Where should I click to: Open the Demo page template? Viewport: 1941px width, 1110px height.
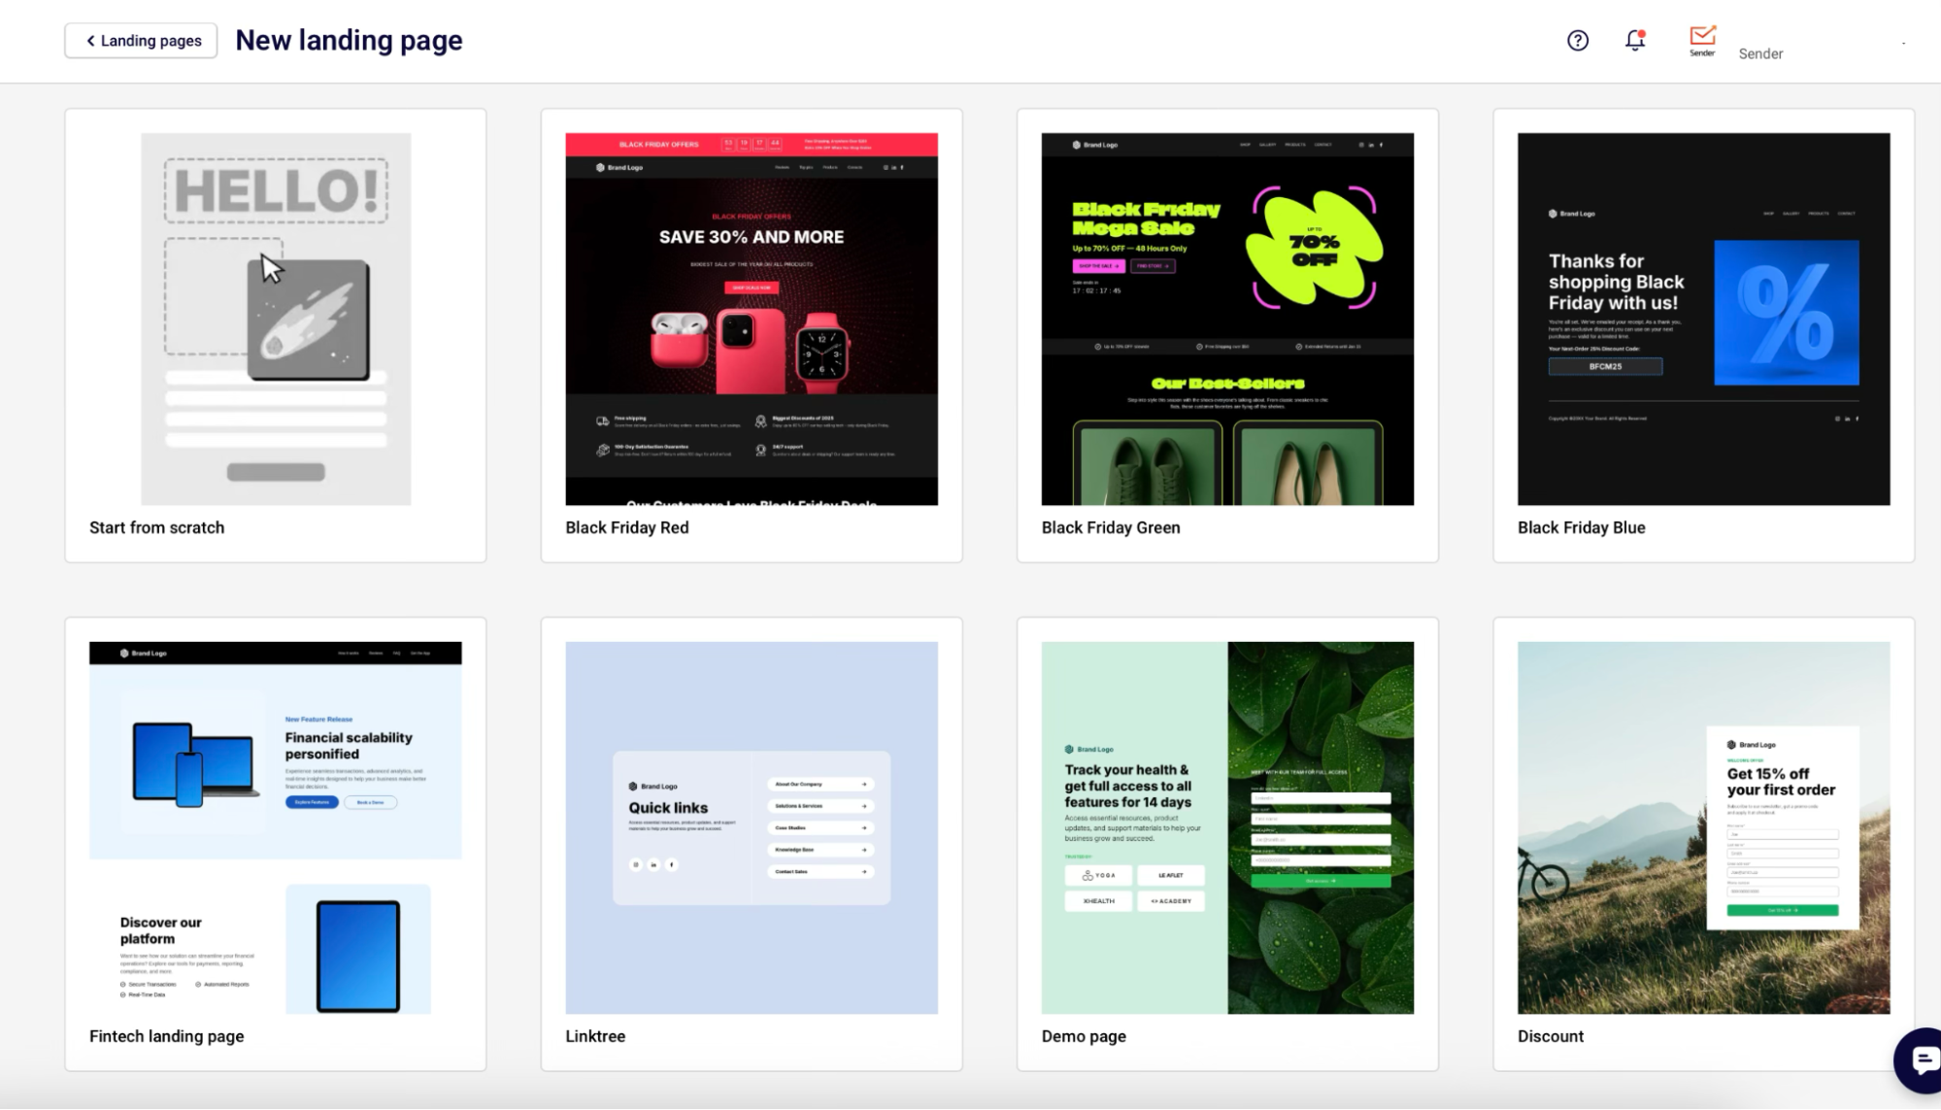tap(1226, 825)
